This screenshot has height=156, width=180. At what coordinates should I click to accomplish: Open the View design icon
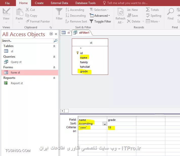6,12
